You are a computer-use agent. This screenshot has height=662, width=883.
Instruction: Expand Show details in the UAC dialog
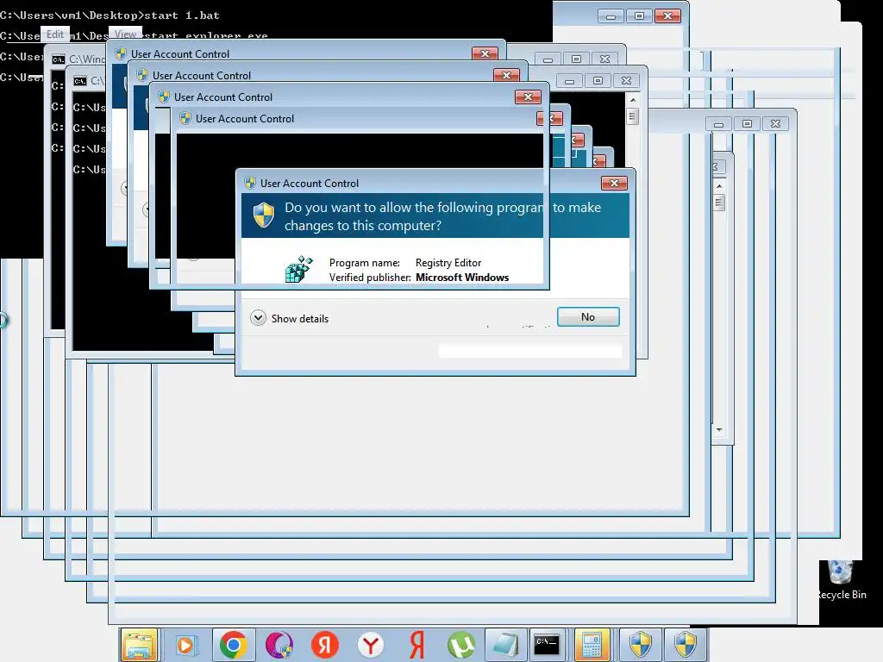coord(290,318)
